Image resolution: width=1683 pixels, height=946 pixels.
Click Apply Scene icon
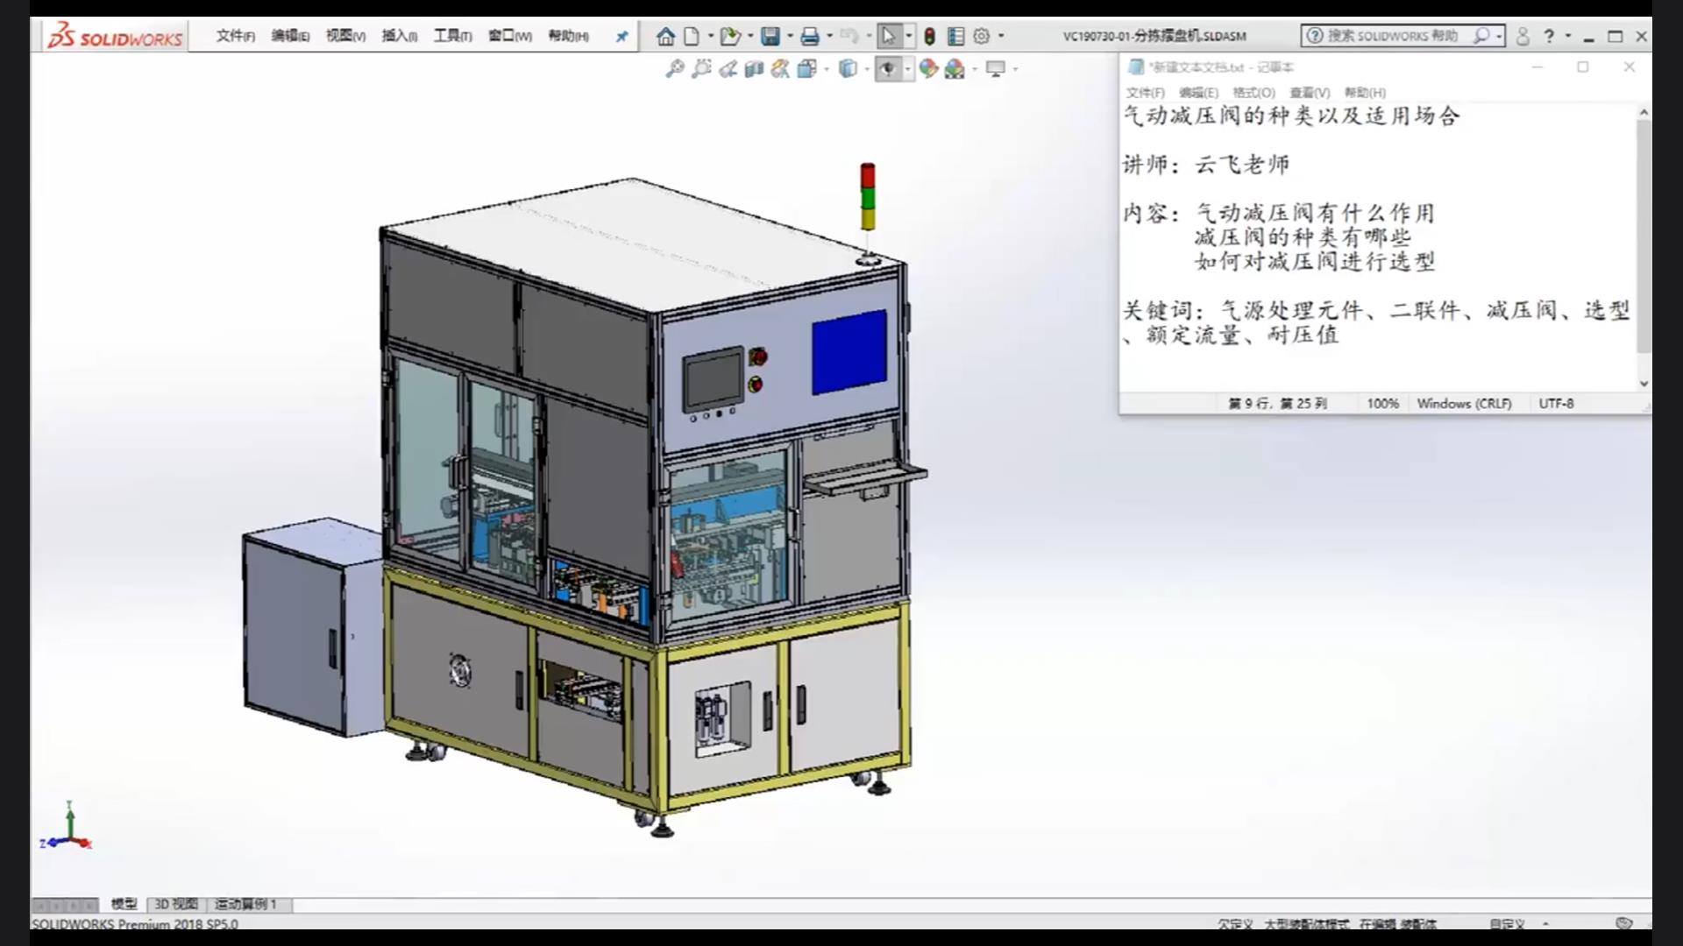[955, 68]
